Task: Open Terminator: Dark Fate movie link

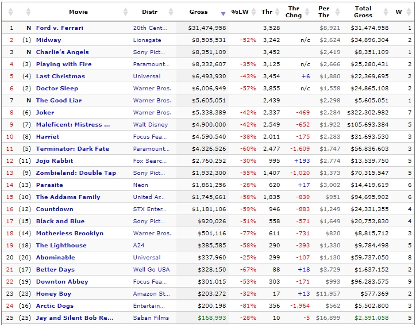Action: (x=72, y=148)
